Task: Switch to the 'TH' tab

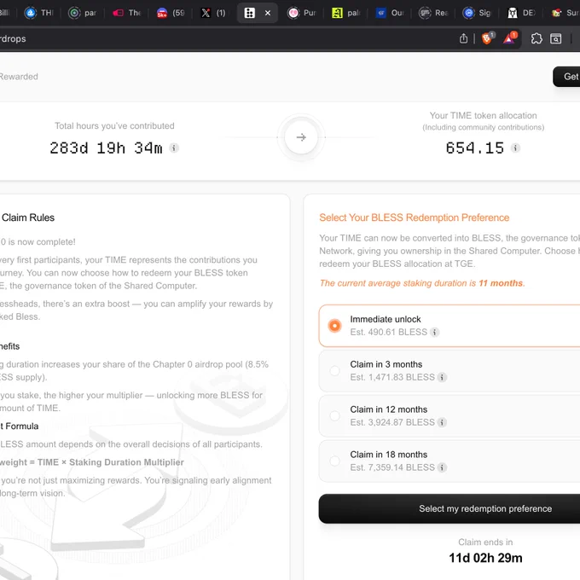Action: [39, 13]
